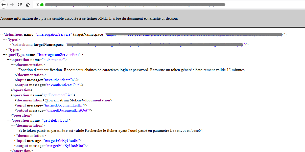This screenshot has width=305, height=152.
Task: Click the forward navigation arrow
Action: [x=12, y=4]
